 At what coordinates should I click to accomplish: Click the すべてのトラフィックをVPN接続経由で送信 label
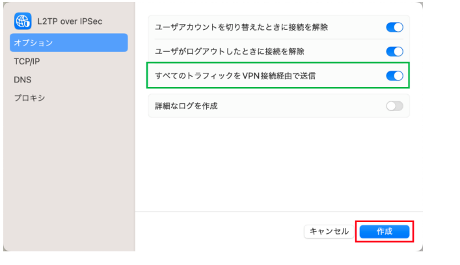point(236,76)
